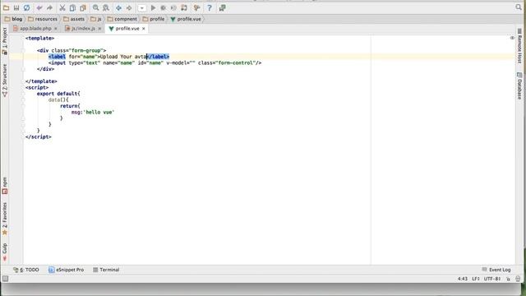526x296 pixels.
Task: Click the Replace magnifier icon
Action: (x=106, y=7)
